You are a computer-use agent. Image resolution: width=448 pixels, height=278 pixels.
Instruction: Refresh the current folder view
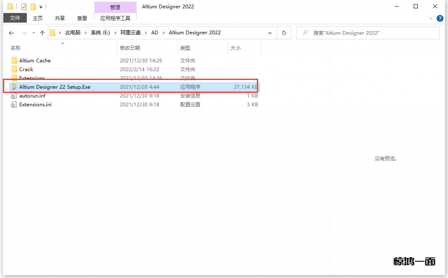click(284, 33)
